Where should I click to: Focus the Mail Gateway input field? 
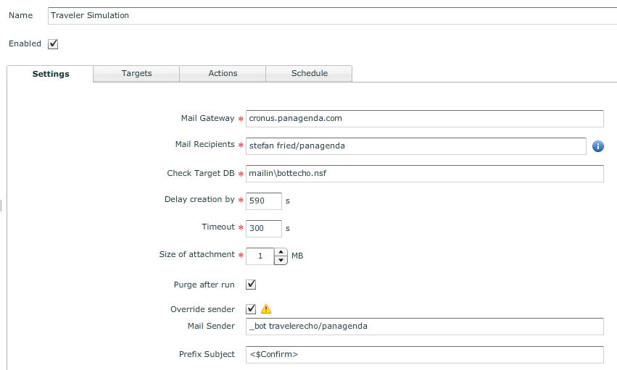pos(424,118)
